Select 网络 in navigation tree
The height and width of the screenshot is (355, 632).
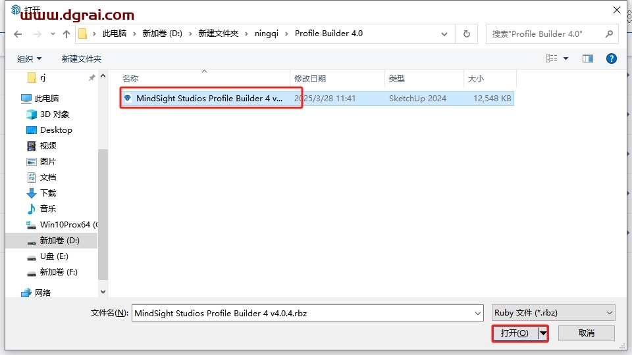pos(42,293)
